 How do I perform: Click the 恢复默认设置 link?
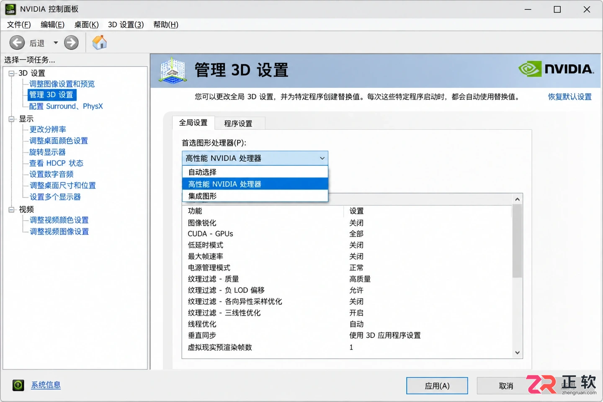click(570, 97)
